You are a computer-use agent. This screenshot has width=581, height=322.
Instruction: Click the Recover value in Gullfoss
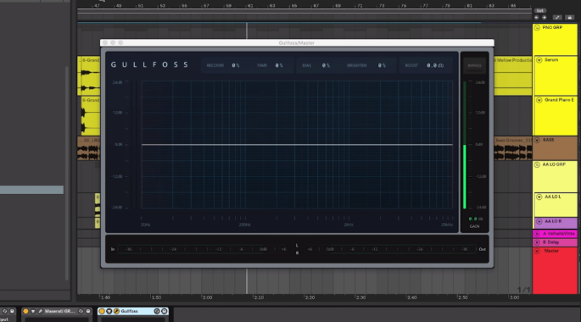[x=236, y=65]
